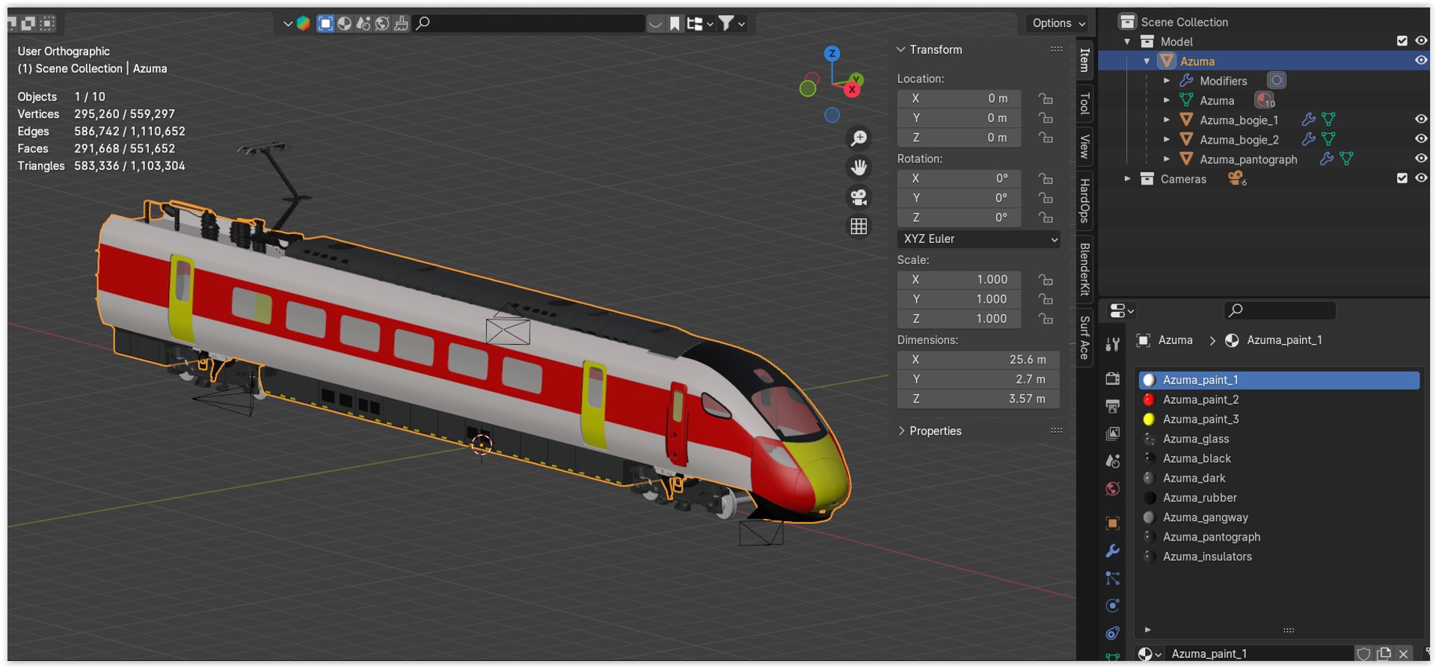Click the red X axis gizmo ball
1436x667 pixels.
(x=852, y=90)
